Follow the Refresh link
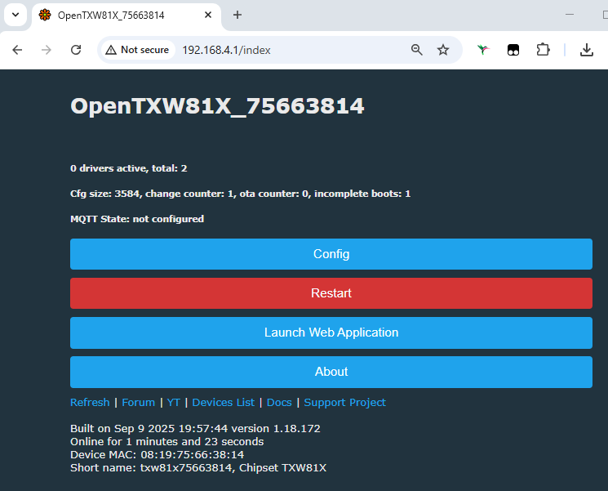Image resolution: width=608 pixels, height=491 pixels. [x=90, y=403]
